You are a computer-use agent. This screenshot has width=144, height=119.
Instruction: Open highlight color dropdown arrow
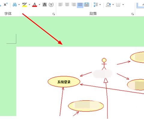pos(29,5)
